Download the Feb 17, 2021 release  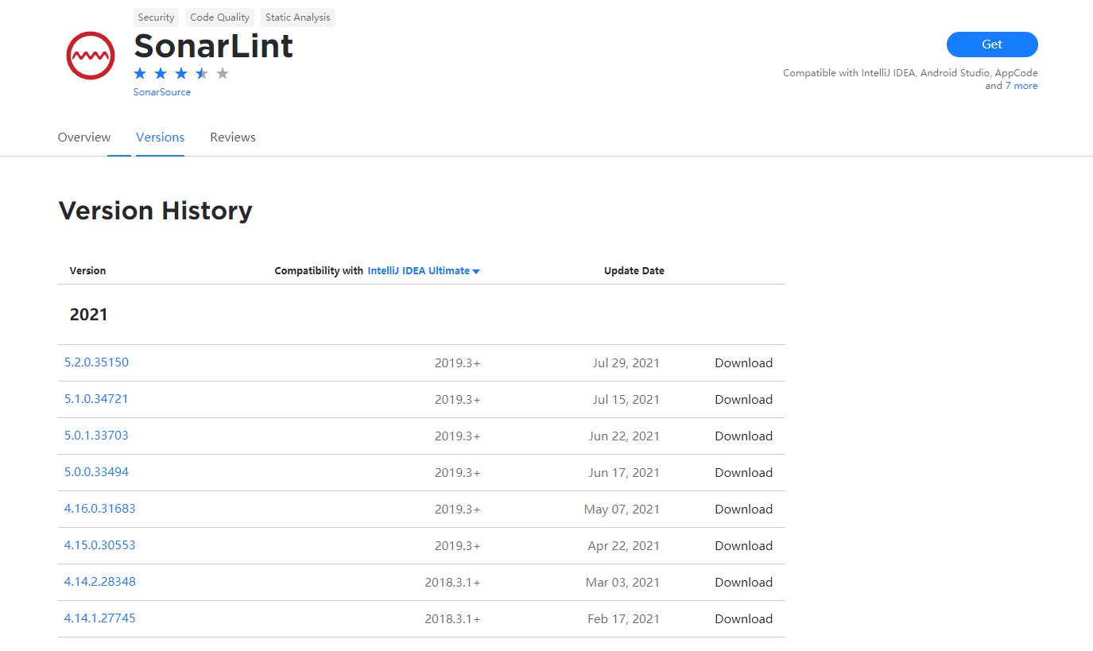(743, 619)
